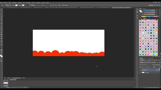Open the stroke type dropdown

(x=33, y=5)
